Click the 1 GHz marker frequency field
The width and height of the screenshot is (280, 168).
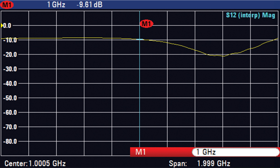pyautogui.click(x=236, y=152)
